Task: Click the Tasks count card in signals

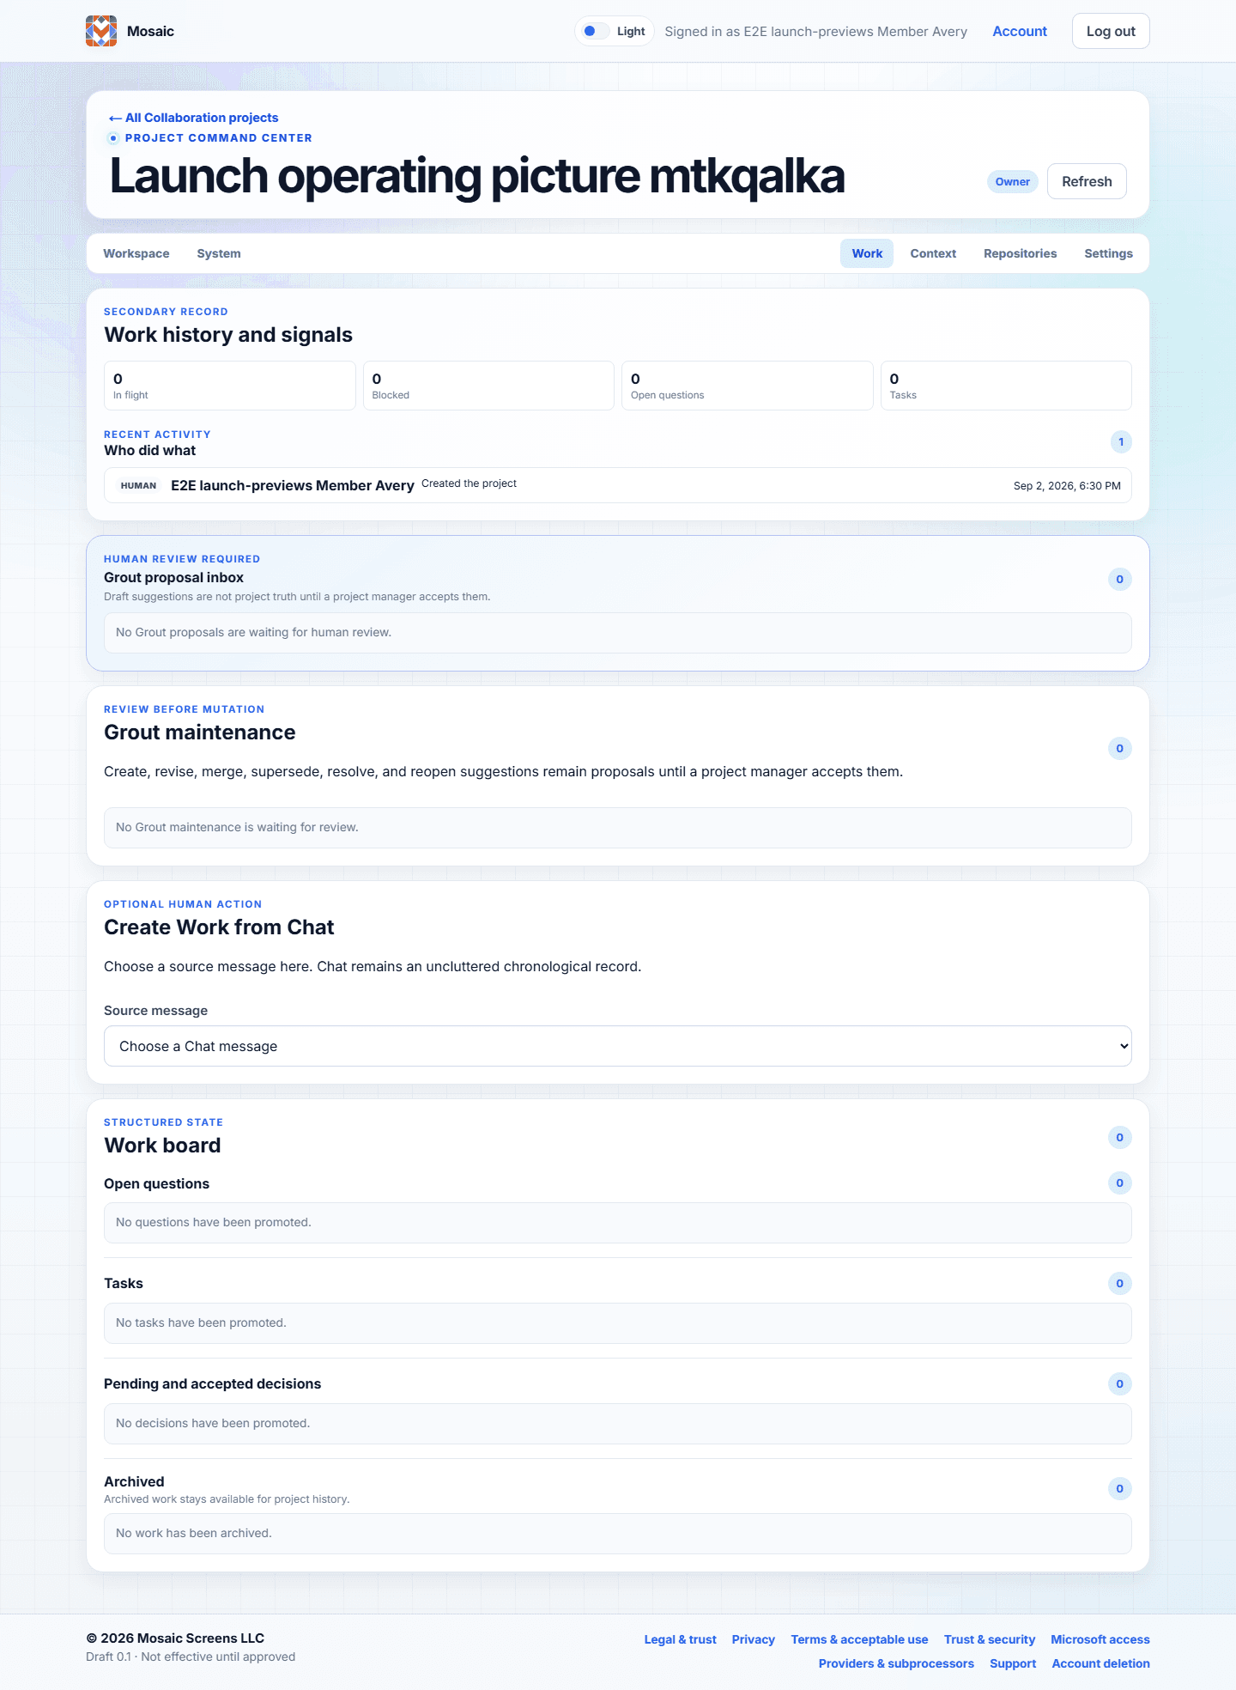Action: [1006, 386]
